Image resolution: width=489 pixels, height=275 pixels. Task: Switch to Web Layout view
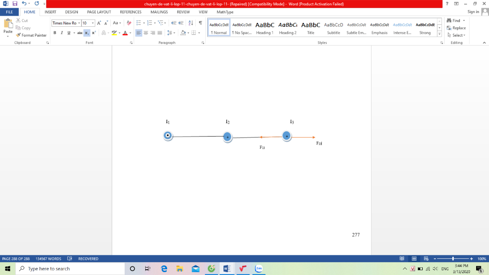426,259
